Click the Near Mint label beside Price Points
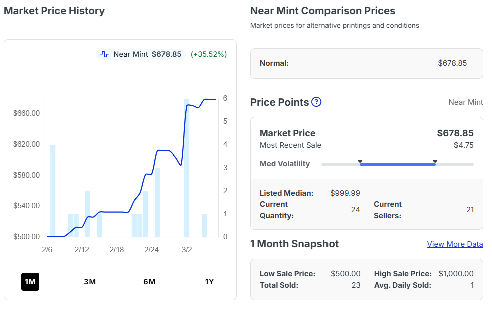Viewport: 492px width, 311px height. 465,102
